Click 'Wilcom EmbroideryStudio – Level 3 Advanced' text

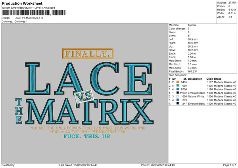28,8
